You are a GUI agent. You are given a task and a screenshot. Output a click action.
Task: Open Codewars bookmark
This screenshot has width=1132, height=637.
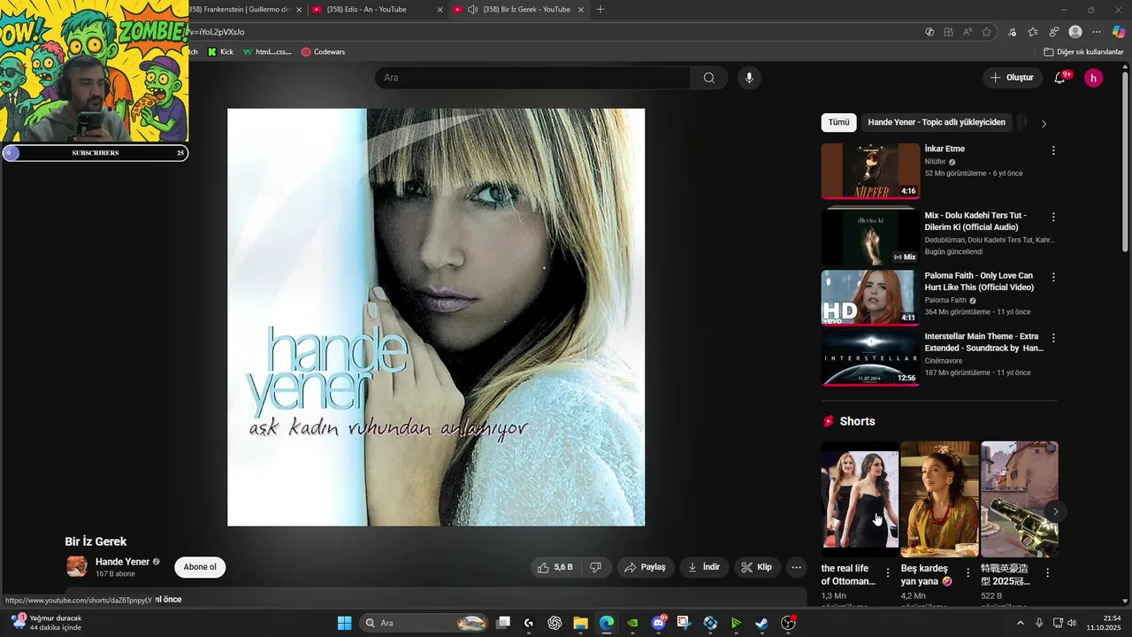(322, 52)
